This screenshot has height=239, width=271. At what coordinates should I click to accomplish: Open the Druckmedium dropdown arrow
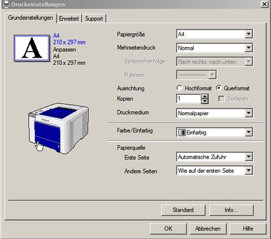(x=249, y=113)
